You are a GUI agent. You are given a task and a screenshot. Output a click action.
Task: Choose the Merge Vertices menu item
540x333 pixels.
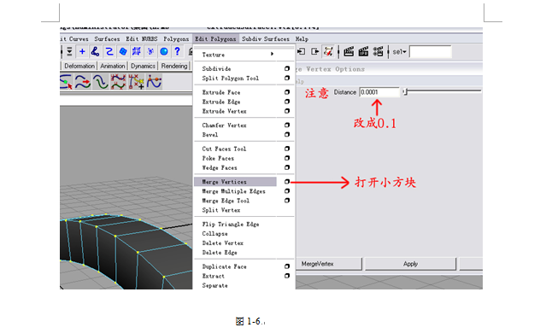tap(235, 182)
